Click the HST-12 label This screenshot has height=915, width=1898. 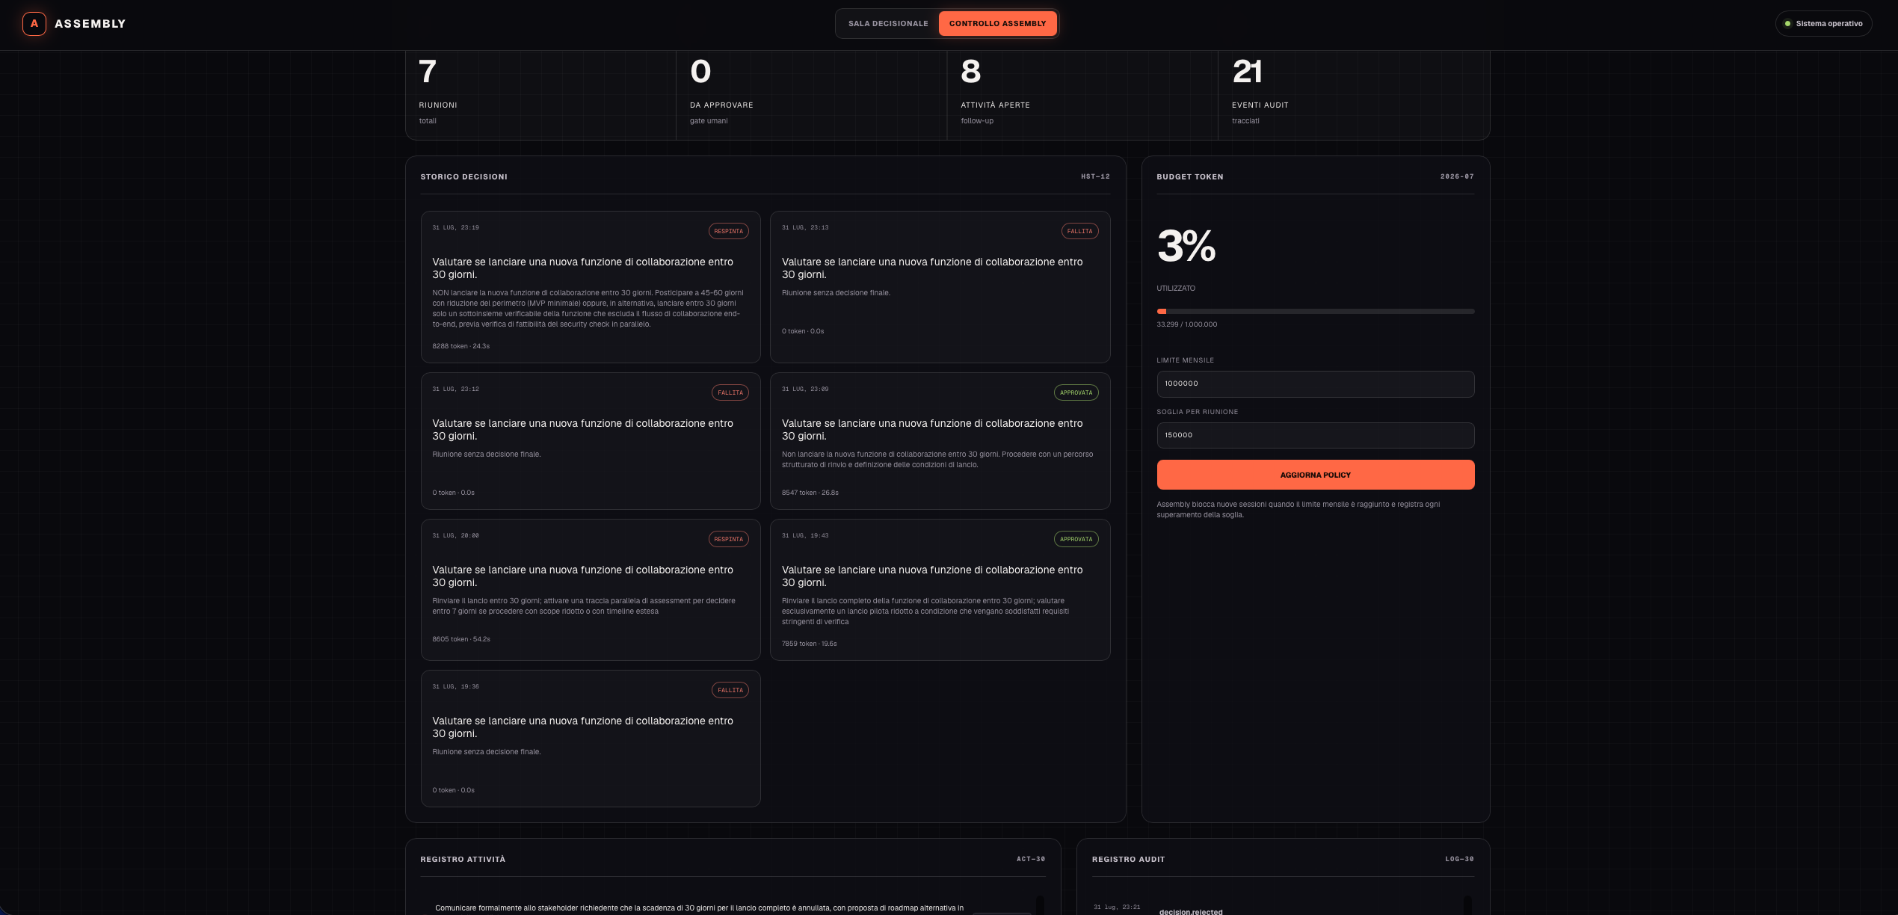coord(1095,177)
